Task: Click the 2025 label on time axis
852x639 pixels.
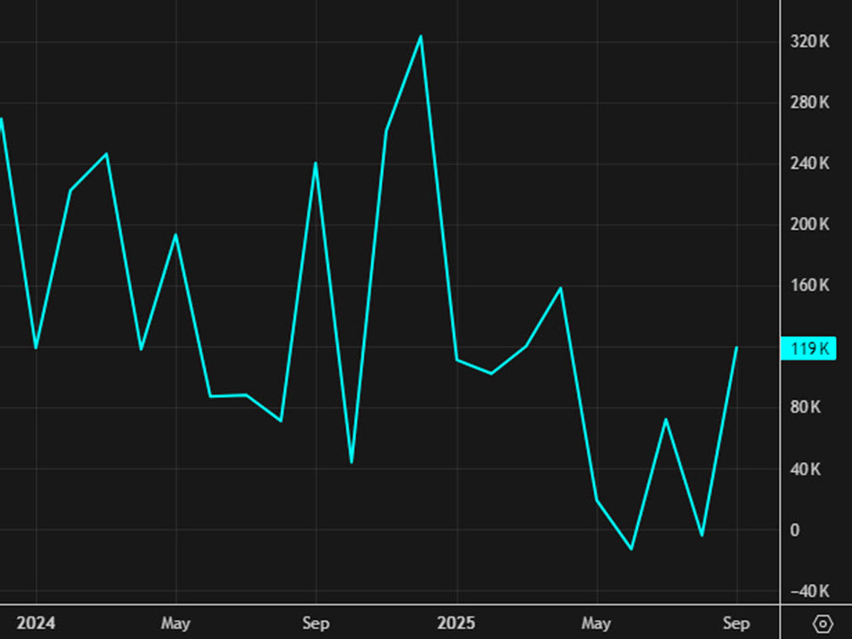Action: point(456,623)
